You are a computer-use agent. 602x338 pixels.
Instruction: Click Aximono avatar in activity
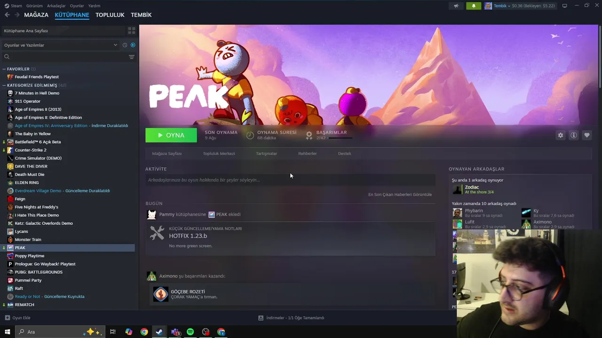pyautogui.click(x=151, y=276)
